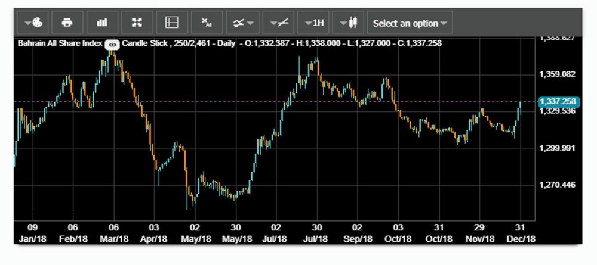Click the 1,299.991 price axis label

pyautogui.click(x=557, y=148)
